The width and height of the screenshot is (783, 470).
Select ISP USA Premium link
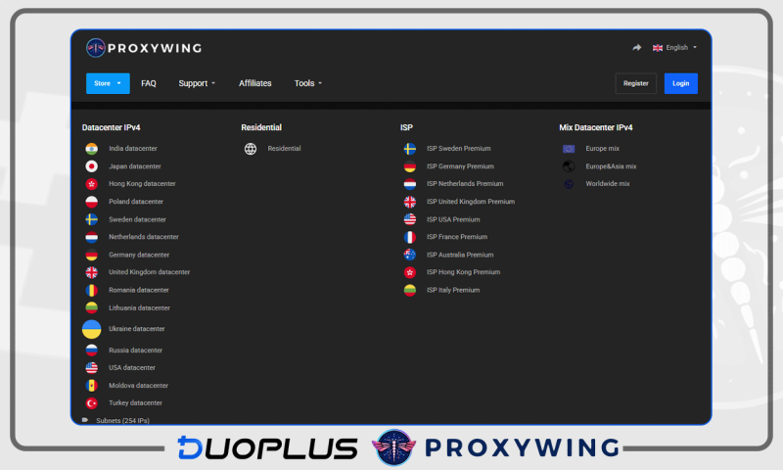(453, 219)
